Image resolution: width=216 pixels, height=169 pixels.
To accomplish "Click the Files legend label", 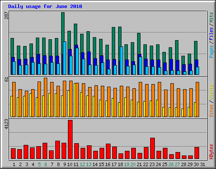I will pos(211,34).
